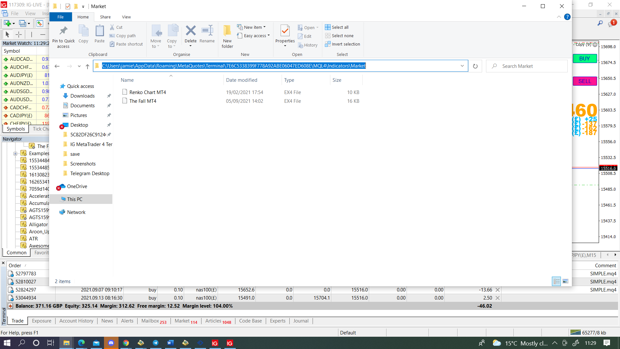Image resolution: width=620 pixels, height=349 pixels.
Task: Click the green BUY button
Action: [584, 58]
